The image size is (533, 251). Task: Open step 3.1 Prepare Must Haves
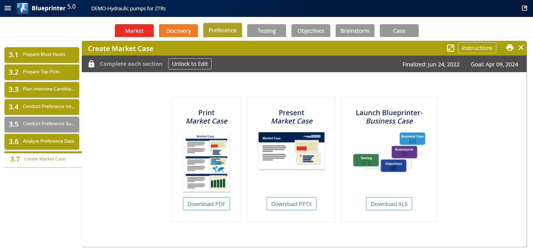pyautogui.click(x=42, y=55)
